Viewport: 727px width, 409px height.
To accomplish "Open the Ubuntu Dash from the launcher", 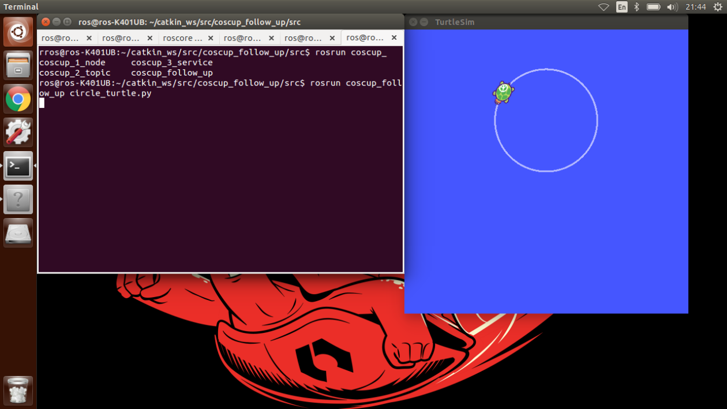I will 18,32.
